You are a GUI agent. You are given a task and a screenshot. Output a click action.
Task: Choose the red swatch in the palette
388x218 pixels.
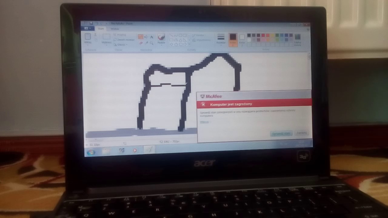click(x=263, y=35)
